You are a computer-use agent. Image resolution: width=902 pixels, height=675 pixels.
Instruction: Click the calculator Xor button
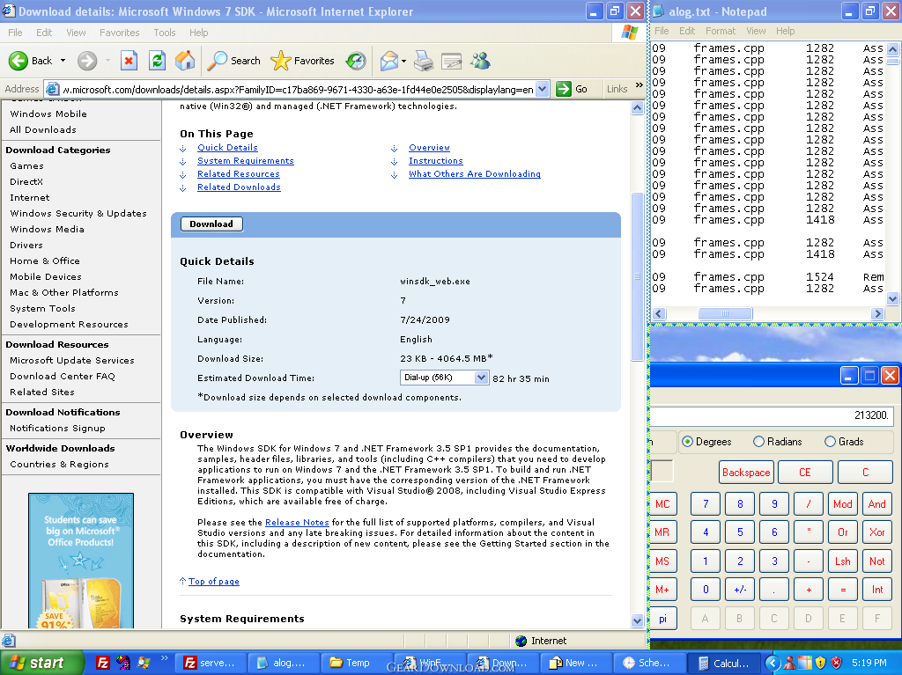point(877,532)
